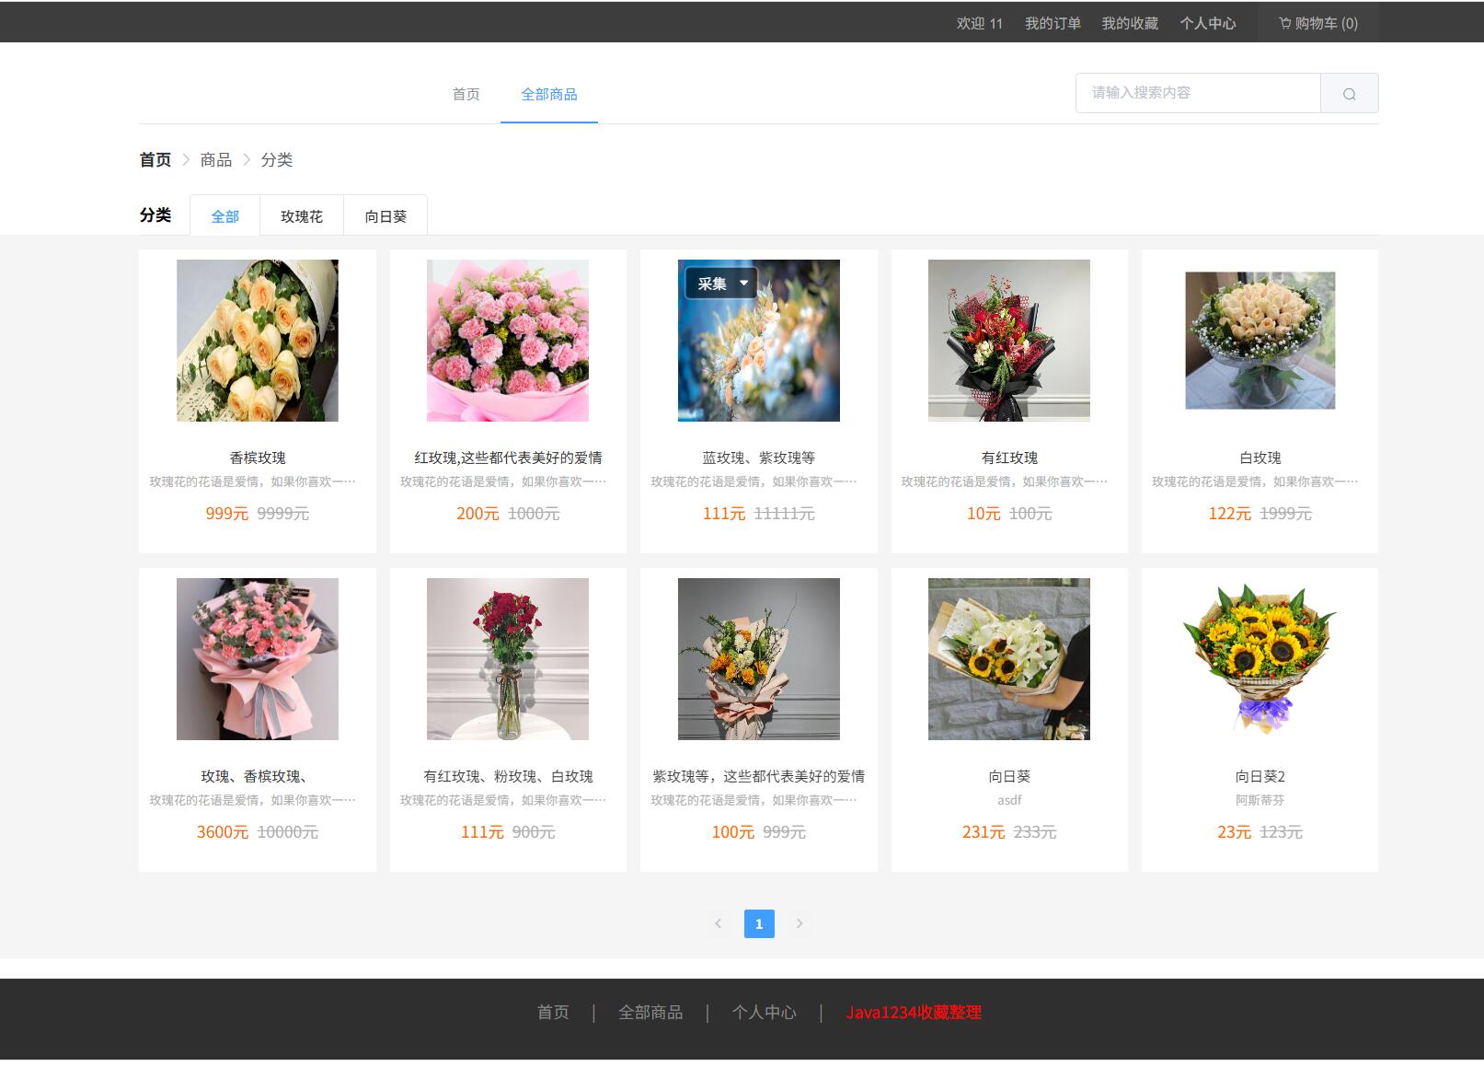Go to page 1 in pagination
The image size is (1484, 1090).
point(759,923)
